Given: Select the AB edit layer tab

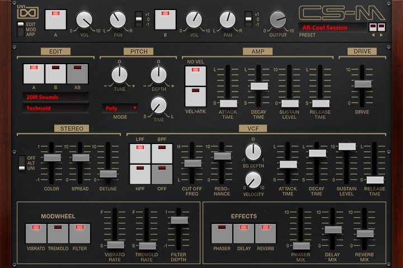Looking at the screenshot, I should click(77, 73).
